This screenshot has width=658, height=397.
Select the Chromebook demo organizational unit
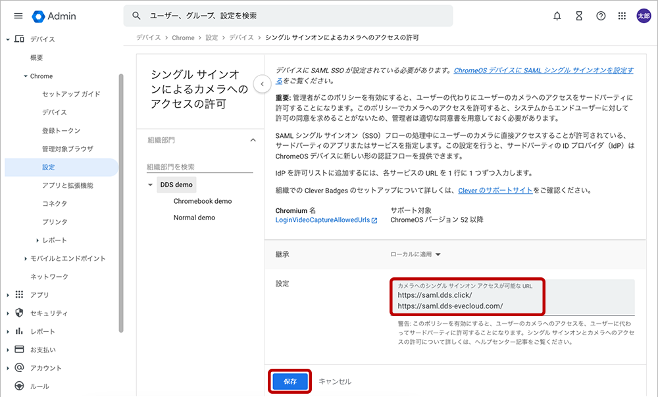click(202, 201)
